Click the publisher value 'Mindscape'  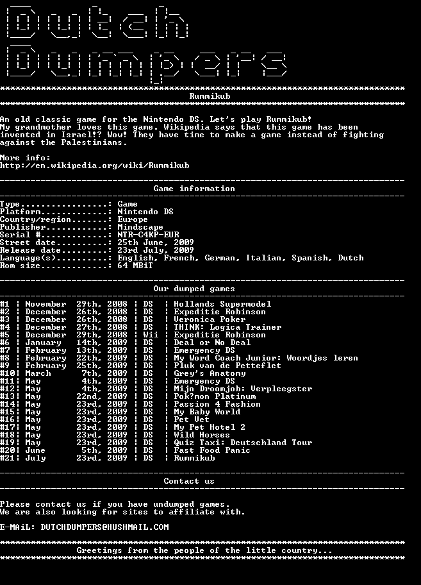pos(140,227)
